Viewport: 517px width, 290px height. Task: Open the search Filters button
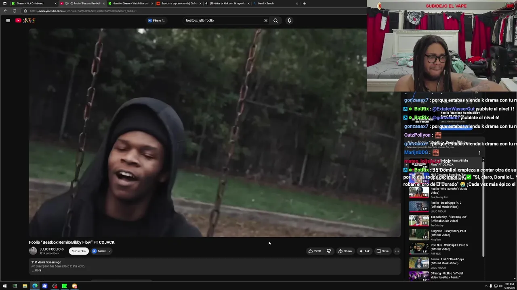[156, 21]
